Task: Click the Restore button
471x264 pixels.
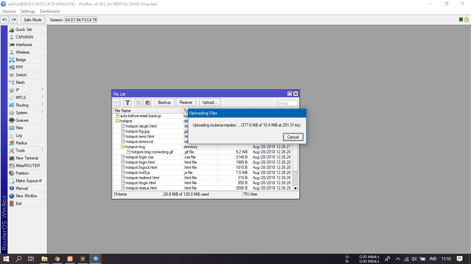Action: [186, 102]
